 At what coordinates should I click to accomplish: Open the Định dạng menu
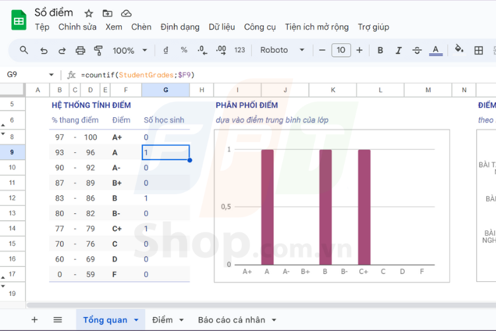tap(180, 27)
